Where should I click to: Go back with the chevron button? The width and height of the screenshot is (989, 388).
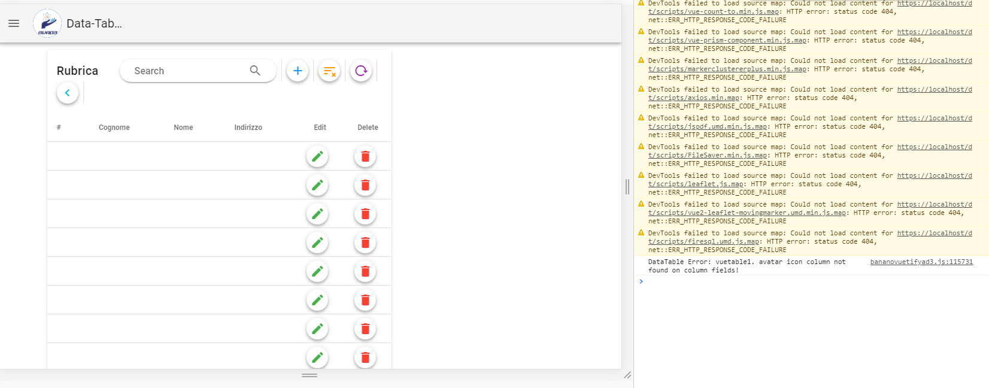coord(68,93)
